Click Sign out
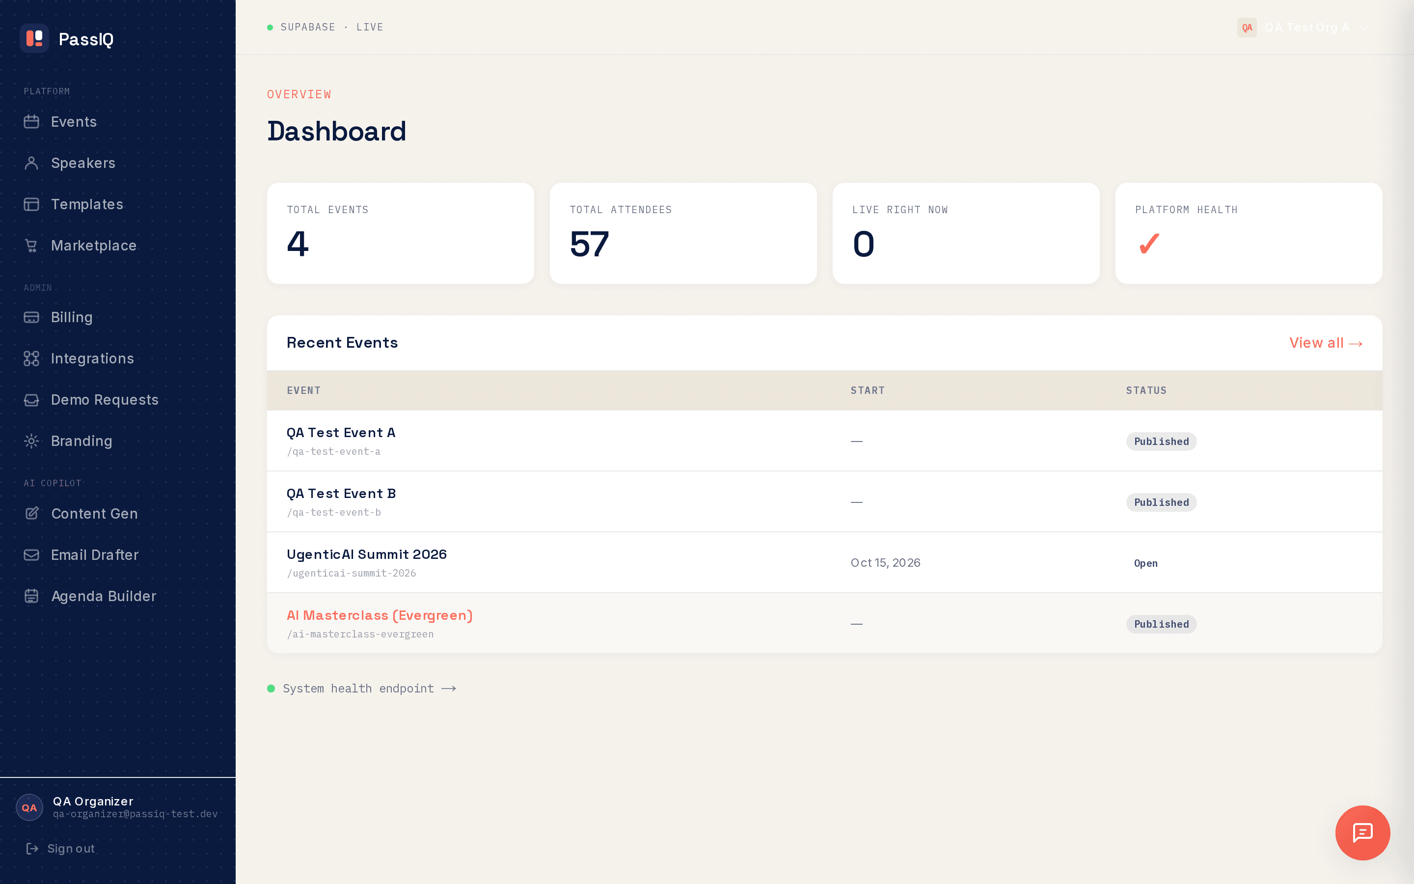The height and width of the screenshot is (884, 1414). [60, 848]
